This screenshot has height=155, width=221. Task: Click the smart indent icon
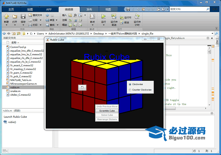pyautogui.click(x=70, y=25)
